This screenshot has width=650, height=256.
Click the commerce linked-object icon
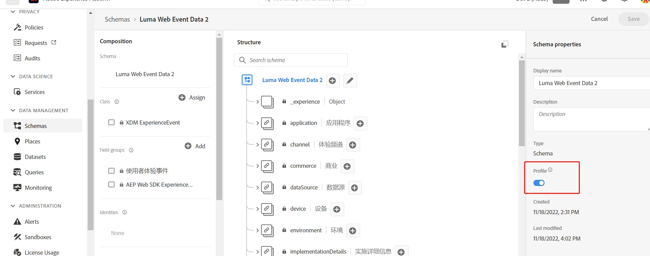click(x=267, y=166)
